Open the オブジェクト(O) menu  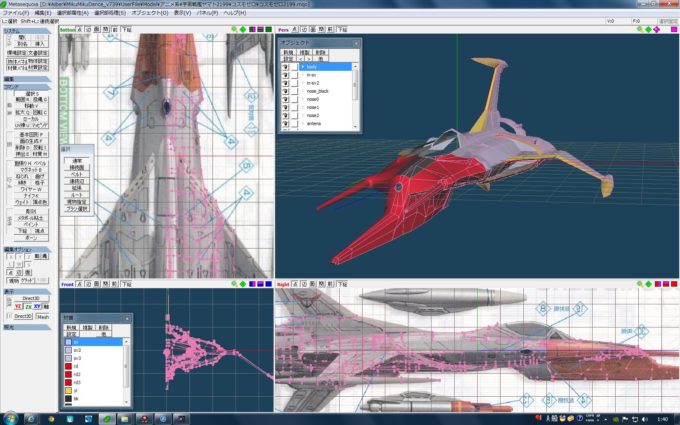point(150,13)
